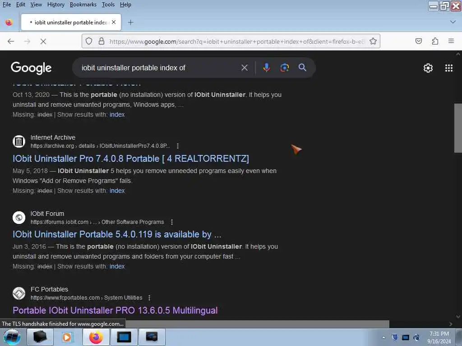The width and height of the screenshot is (462, 346).
Task: Click the scrollbar down arrow
Action: (x=458, y=317)
